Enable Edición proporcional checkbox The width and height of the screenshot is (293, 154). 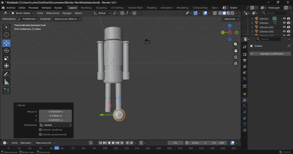pyautogui.click(x=40, y=134)
